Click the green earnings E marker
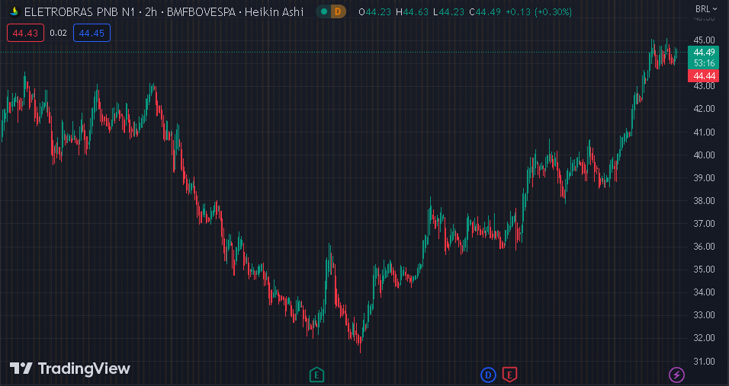The width and height of the screenshot is (729, 386). [316, 374]
